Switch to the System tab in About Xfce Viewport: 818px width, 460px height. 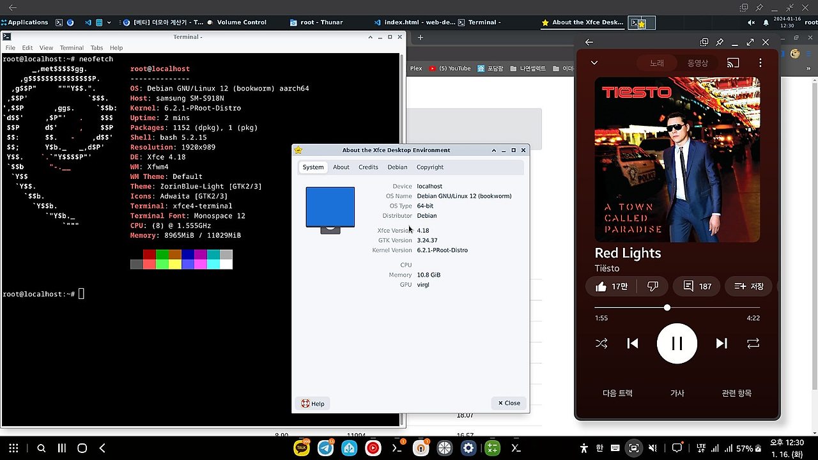tap(313, 167)
